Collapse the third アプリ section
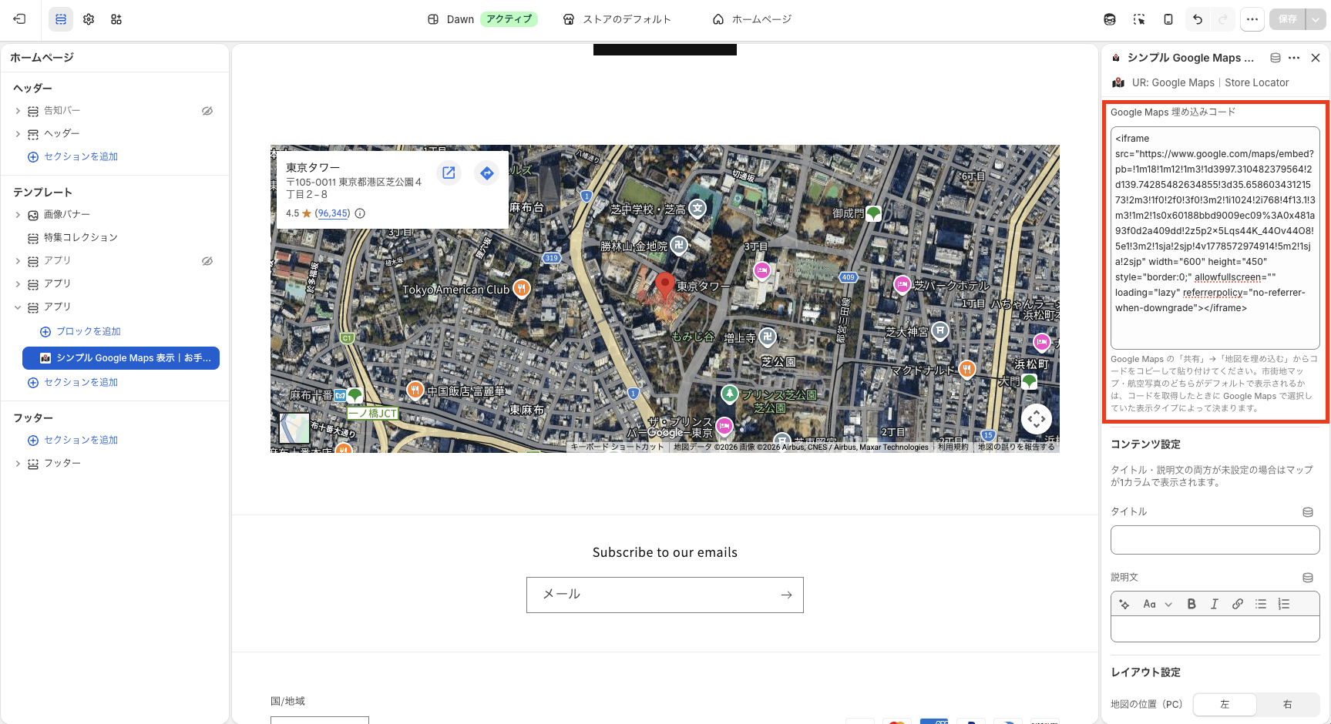Image resolution: width=1331 pixels, height=724 pixels. [x=18, y=307]
